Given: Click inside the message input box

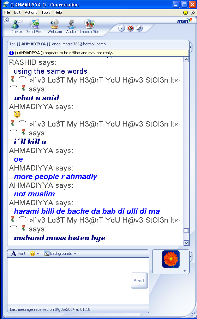Looking at the screenshot, I should (69, 281).
